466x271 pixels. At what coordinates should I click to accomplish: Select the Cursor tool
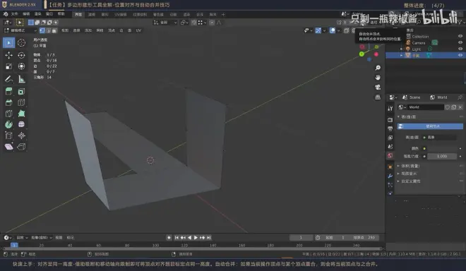[21, 43]
